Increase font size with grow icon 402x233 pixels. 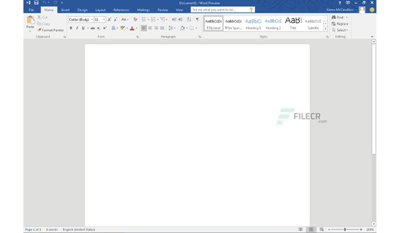[x=110, y=20]
